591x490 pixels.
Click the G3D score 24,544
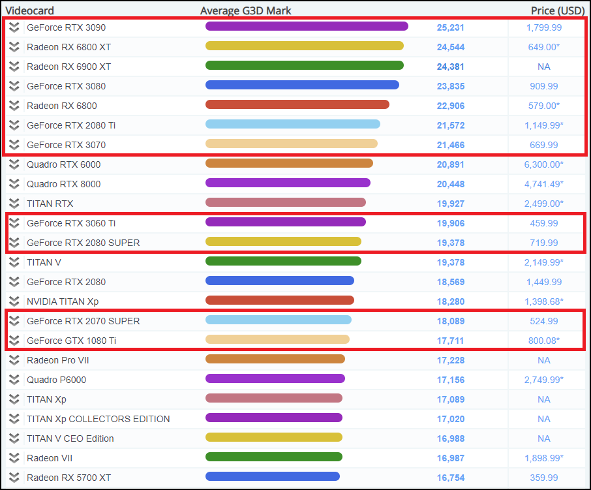point(450,47)
